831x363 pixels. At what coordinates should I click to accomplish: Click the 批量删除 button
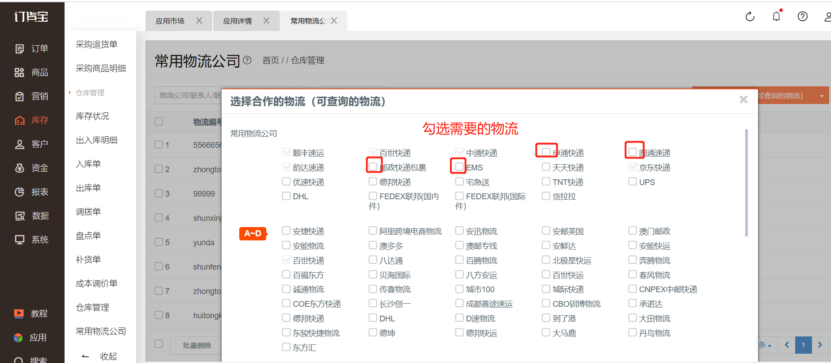coord(197,345)
